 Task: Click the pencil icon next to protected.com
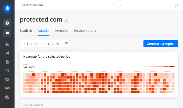point(67,20)
